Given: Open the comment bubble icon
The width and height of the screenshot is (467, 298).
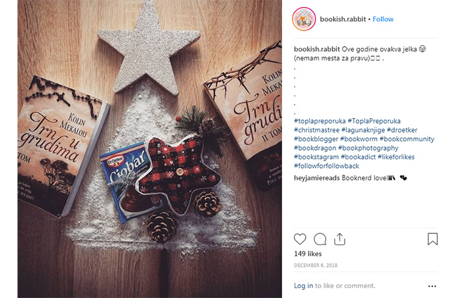Looking at the screenshot, I should tap(320, 239).
